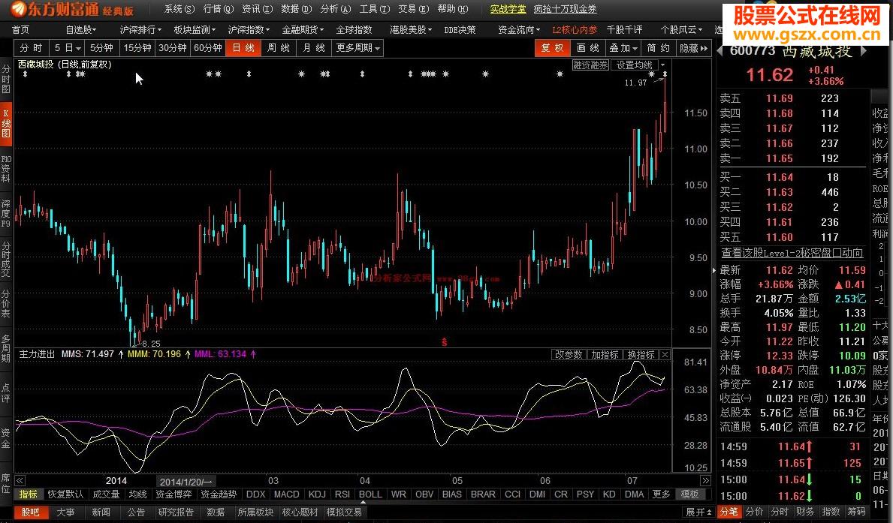This screenshot has height=523, width=893.
Task: Click the right scroll arrow on chart timeline
Action: pos(706,480)
